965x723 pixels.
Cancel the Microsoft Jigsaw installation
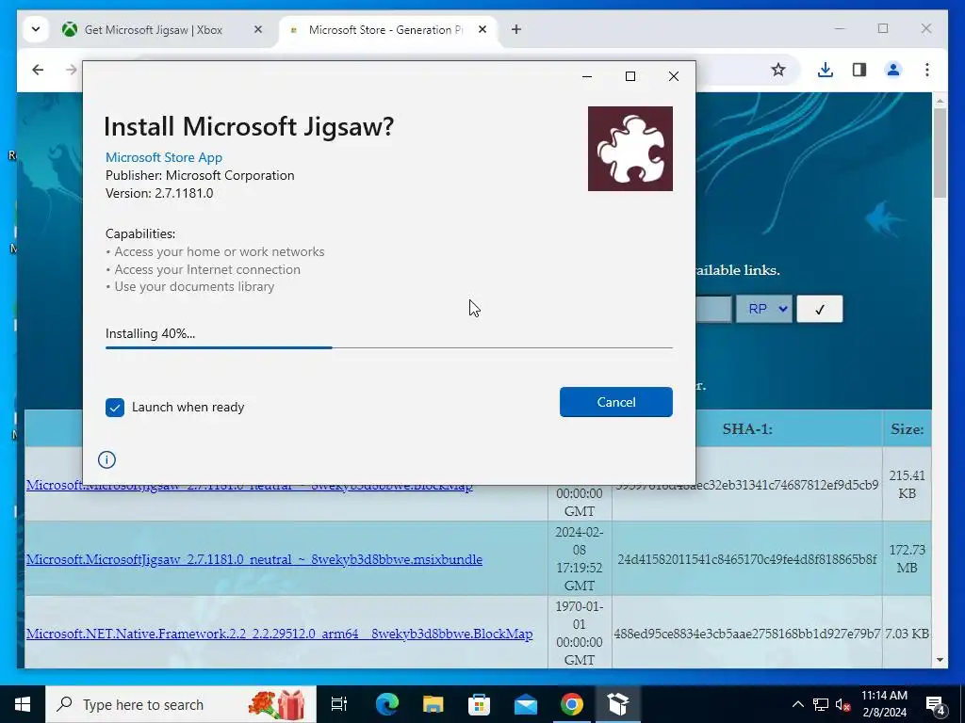click(615, 401)
